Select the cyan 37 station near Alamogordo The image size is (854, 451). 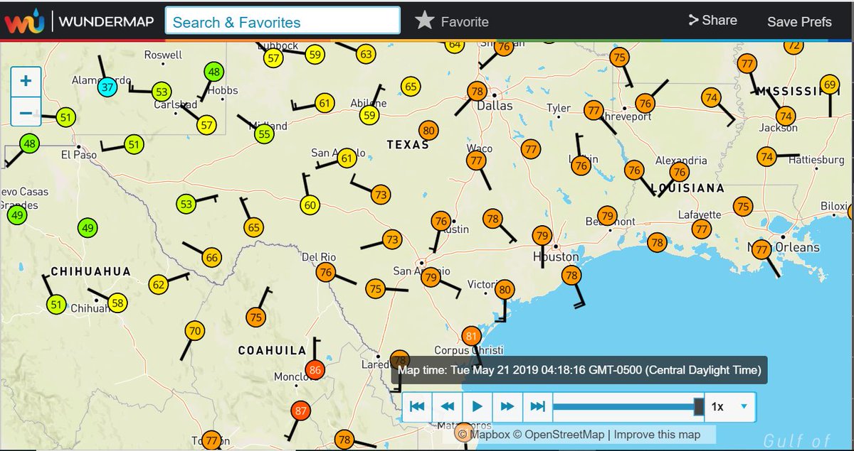point(107,88)
